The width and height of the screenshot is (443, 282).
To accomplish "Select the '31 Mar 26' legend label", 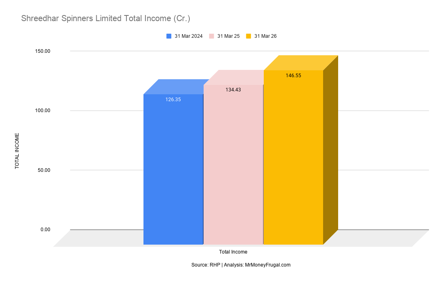I will tap(265, 36).
